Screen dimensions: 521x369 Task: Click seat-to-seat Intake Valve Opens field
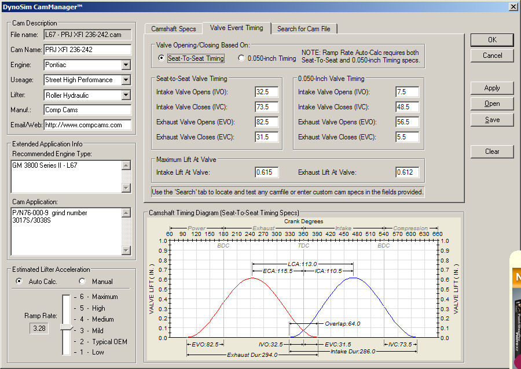266,92
